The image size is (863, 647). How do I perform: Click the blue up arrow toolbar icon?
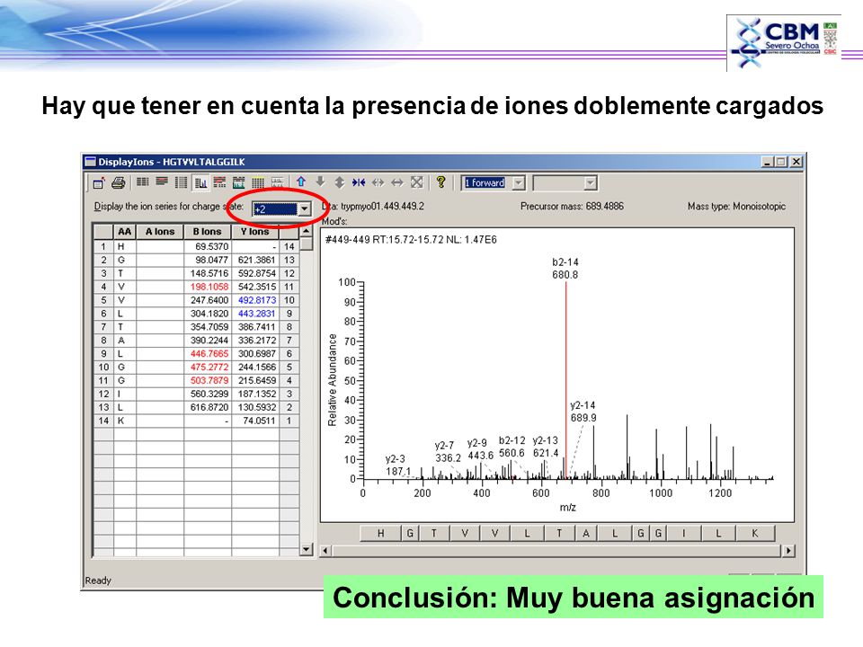pyautogui.click(x=301, y=182)
